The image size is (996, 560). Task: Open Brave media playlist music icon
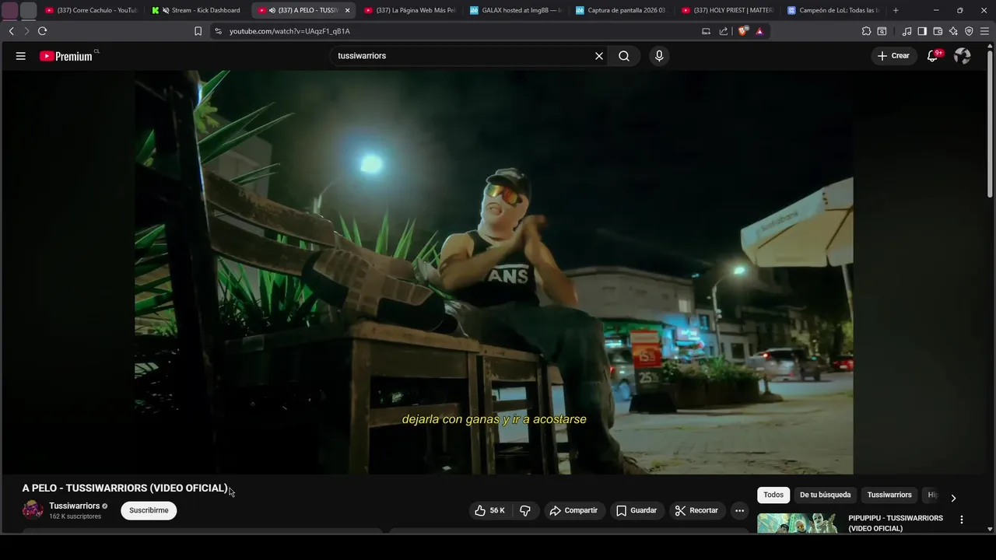[907, 31]
